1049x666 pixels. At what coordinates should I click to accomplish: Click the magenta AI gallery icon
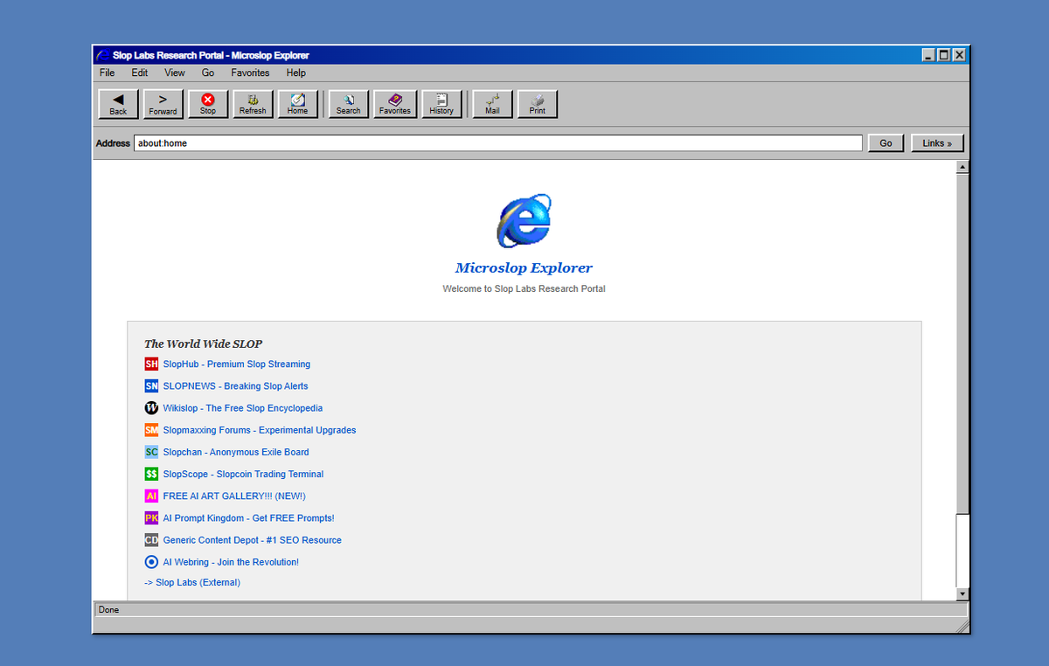click(x=151, y=496)
